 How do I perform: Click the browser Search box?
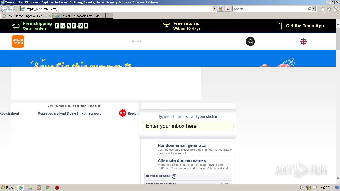[270, 9]
